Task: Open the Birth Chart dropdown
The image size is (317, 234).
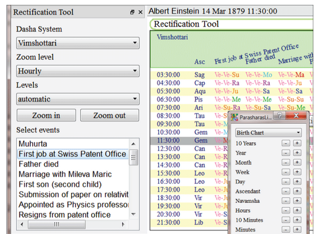Action: 269,132
